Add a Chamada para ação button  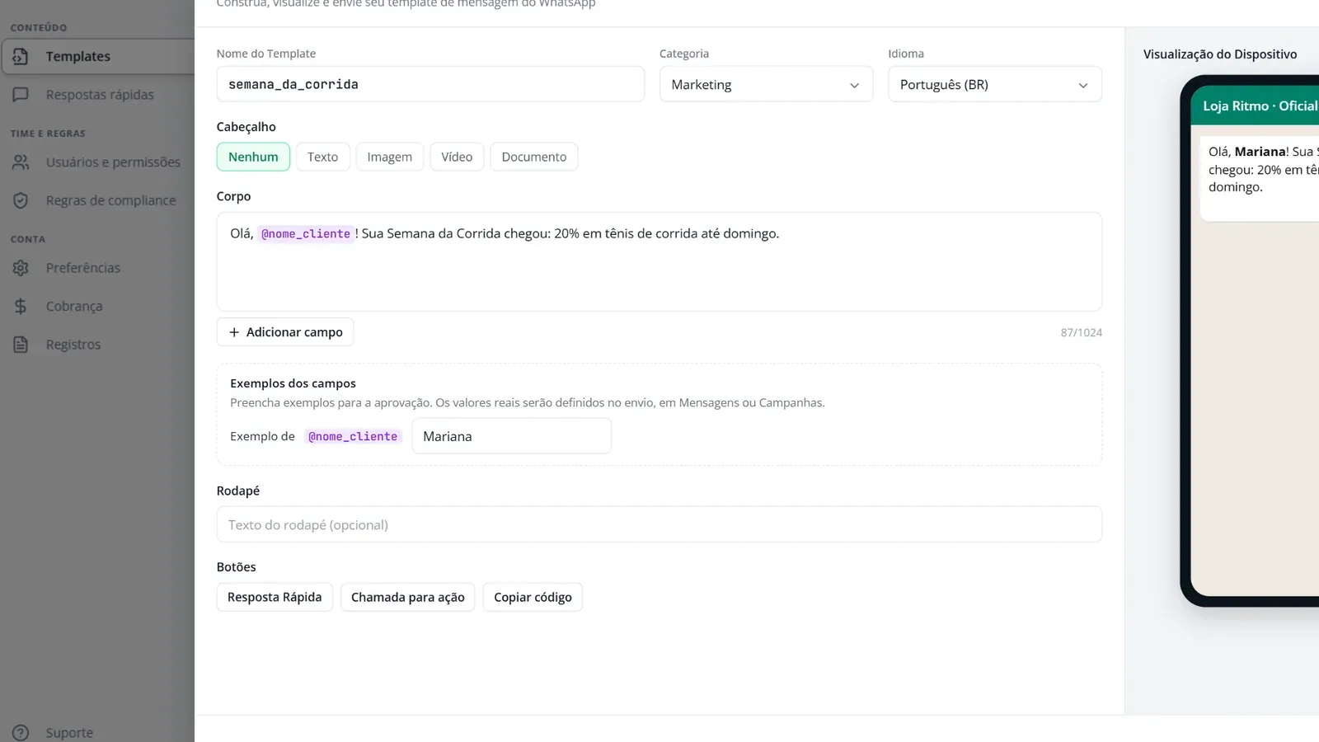[x=408, y=597]
